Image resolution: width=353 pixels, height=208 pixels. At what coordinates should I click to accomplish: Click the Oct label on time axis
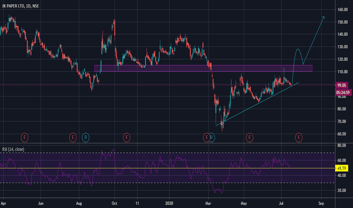point(114,203)
